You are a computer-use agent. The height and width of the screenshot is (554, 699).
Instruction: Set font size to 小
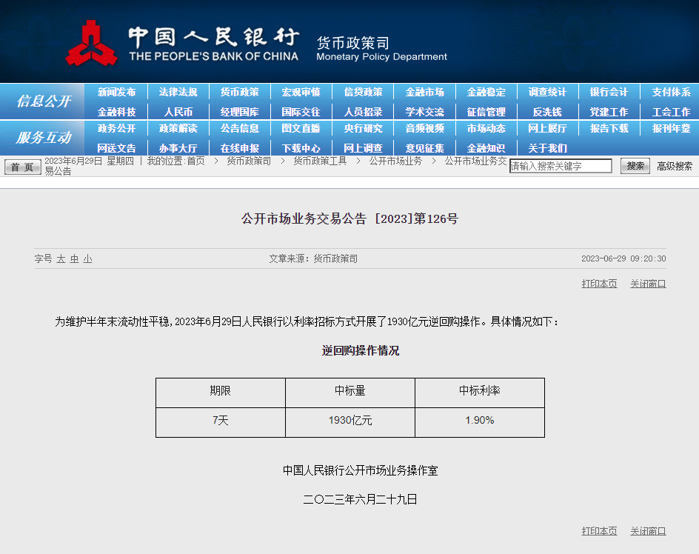[87, 258]
